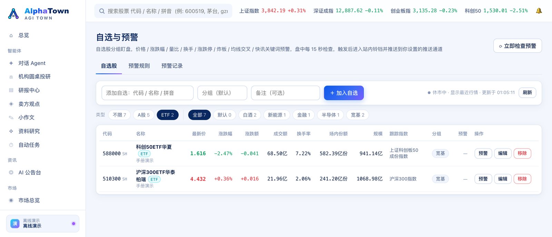Click the icon beside 小作文
Viewport: 552px width, 237px height.
[x=11, y=118]
